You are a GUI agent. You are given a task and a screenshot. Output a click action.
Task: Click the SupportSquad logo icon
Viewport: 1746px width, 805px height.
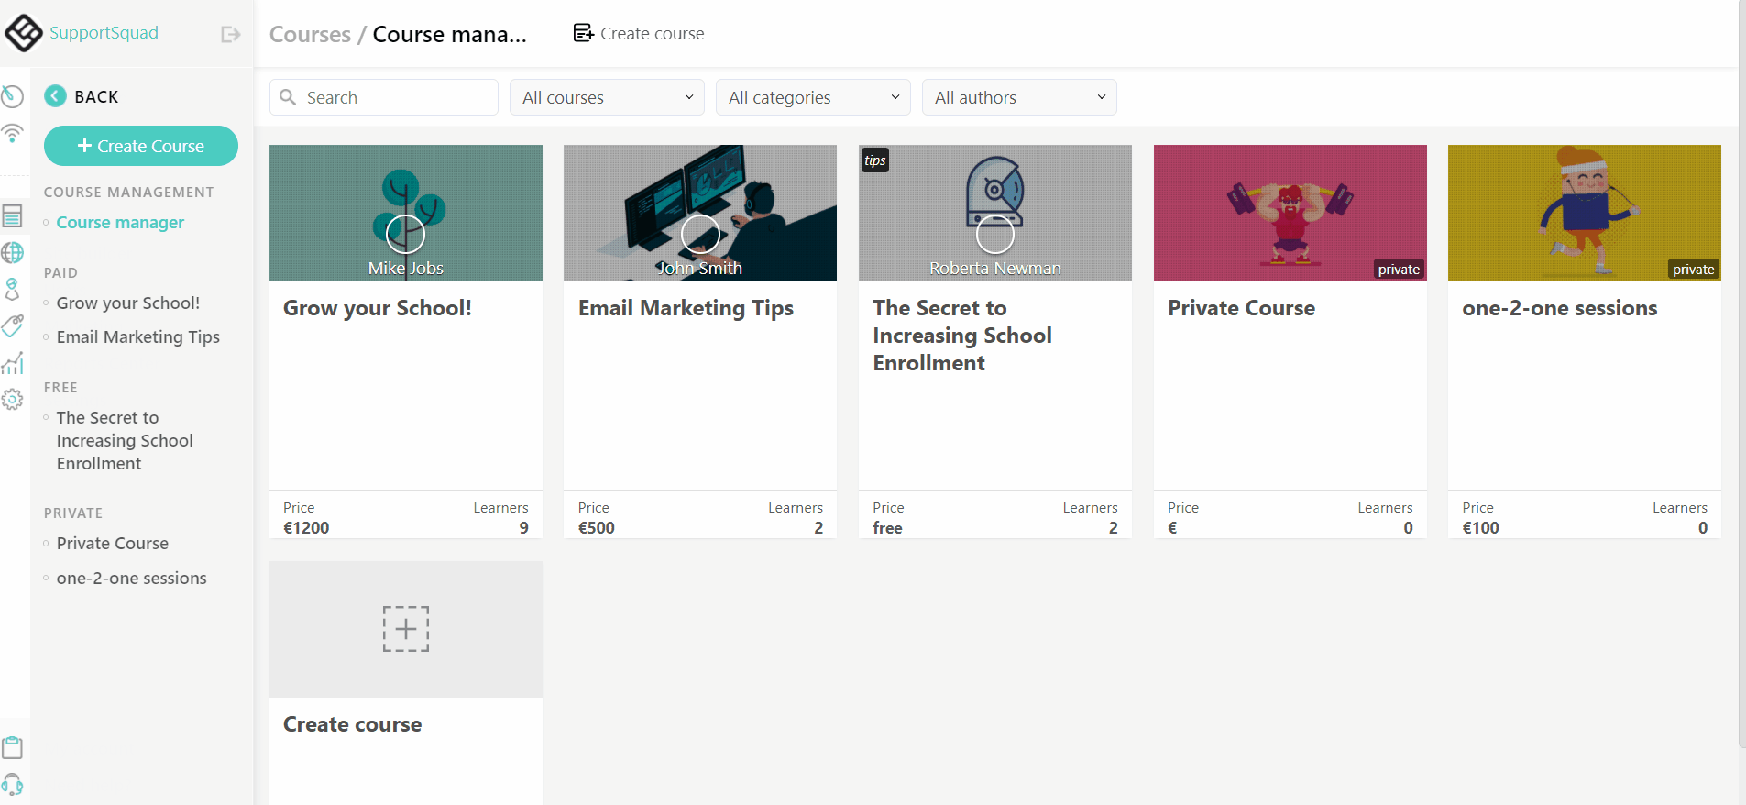(x=23, y=33)
